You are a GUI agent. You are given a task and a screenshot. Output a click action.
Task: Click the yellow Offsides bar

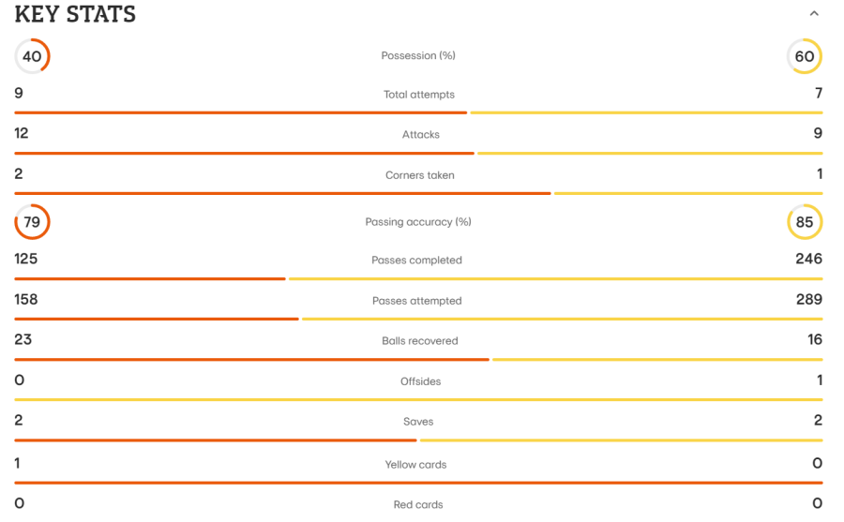click(418, 399)
